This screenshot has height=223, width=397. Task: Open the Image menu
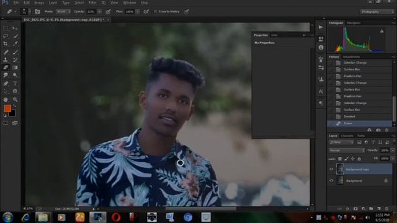(x=39, y=2)
